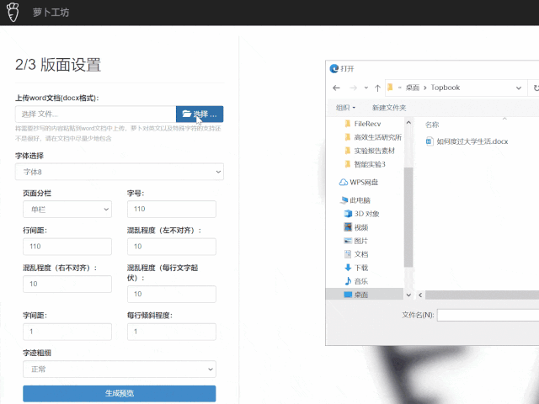539x404 pixels.
Task: Sort by the 名称 column header
Action: [432, 125]
